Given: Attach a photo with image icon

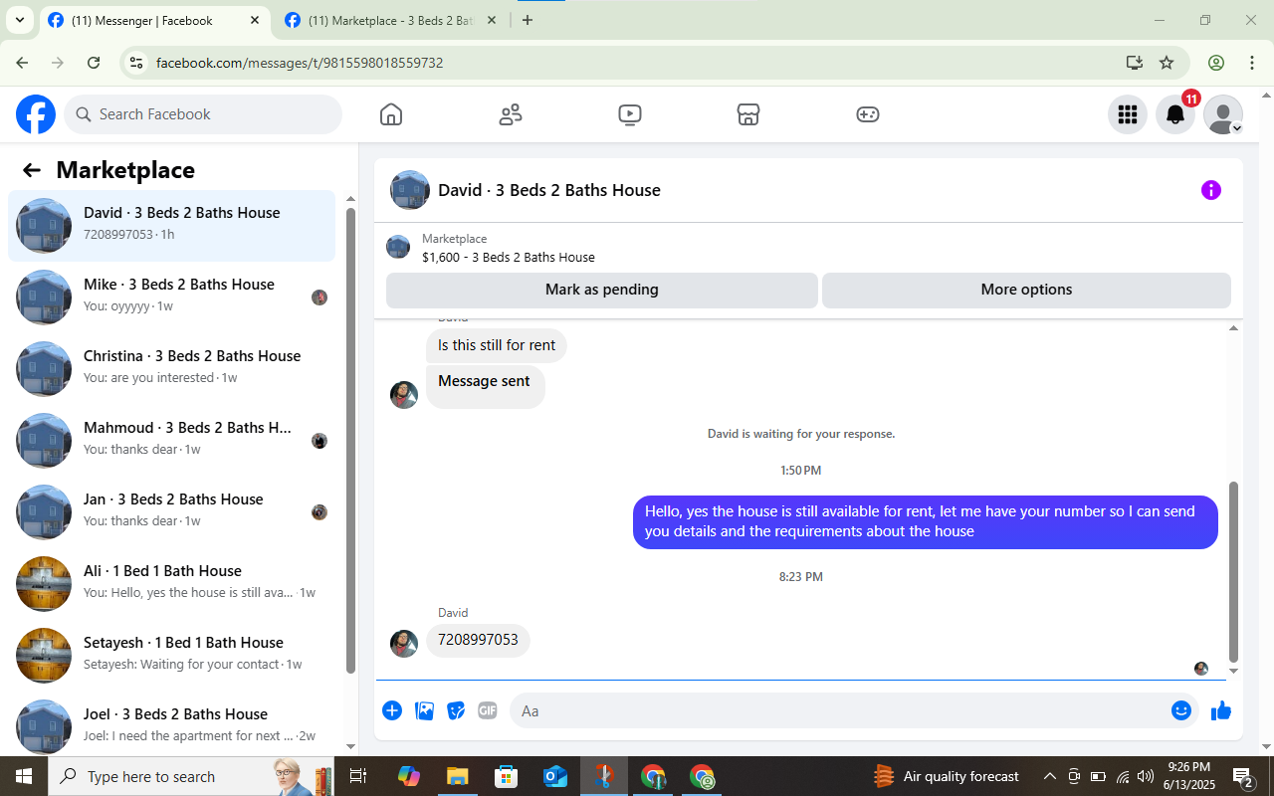Looking at the screenshot, I should [x=424, y=710].
